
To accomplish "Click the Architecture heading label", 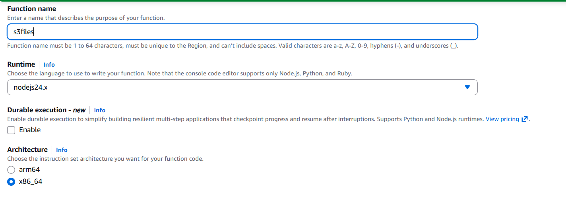I will pyautogui.click(x=27, y=150).
